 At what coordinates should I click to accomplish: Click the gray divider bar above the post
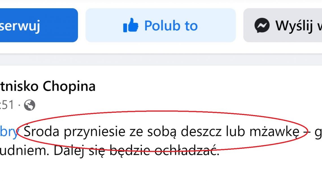[x=161, y=60]
